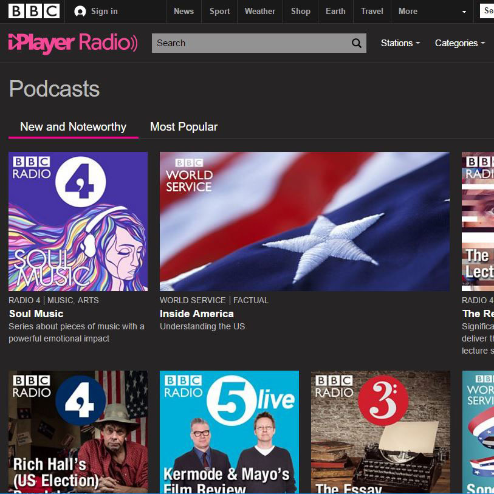
Task: Click the top-right BBC search box
Action: pos(487,11)
